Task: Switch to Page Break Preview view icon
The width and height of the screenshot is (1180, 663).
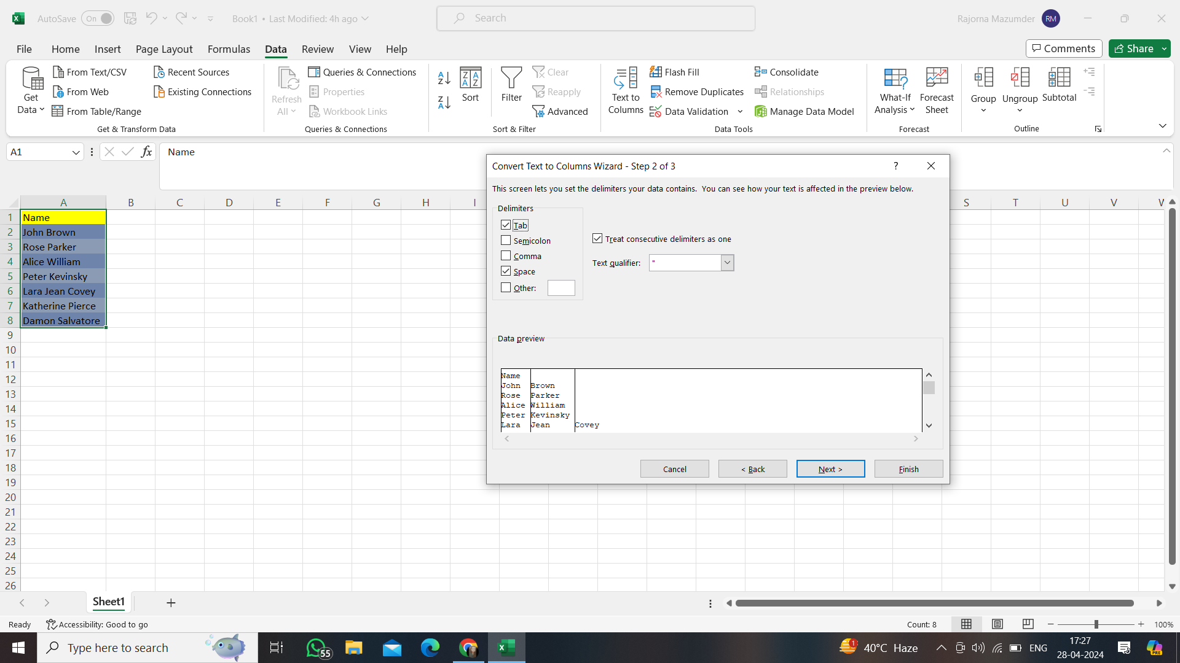Action: point(1028,624)
